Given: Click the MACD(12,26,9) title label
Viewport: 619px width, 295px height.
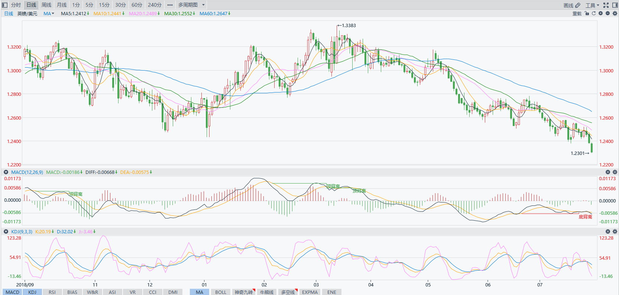Looking at the screenshot, I should click(27, 172).
